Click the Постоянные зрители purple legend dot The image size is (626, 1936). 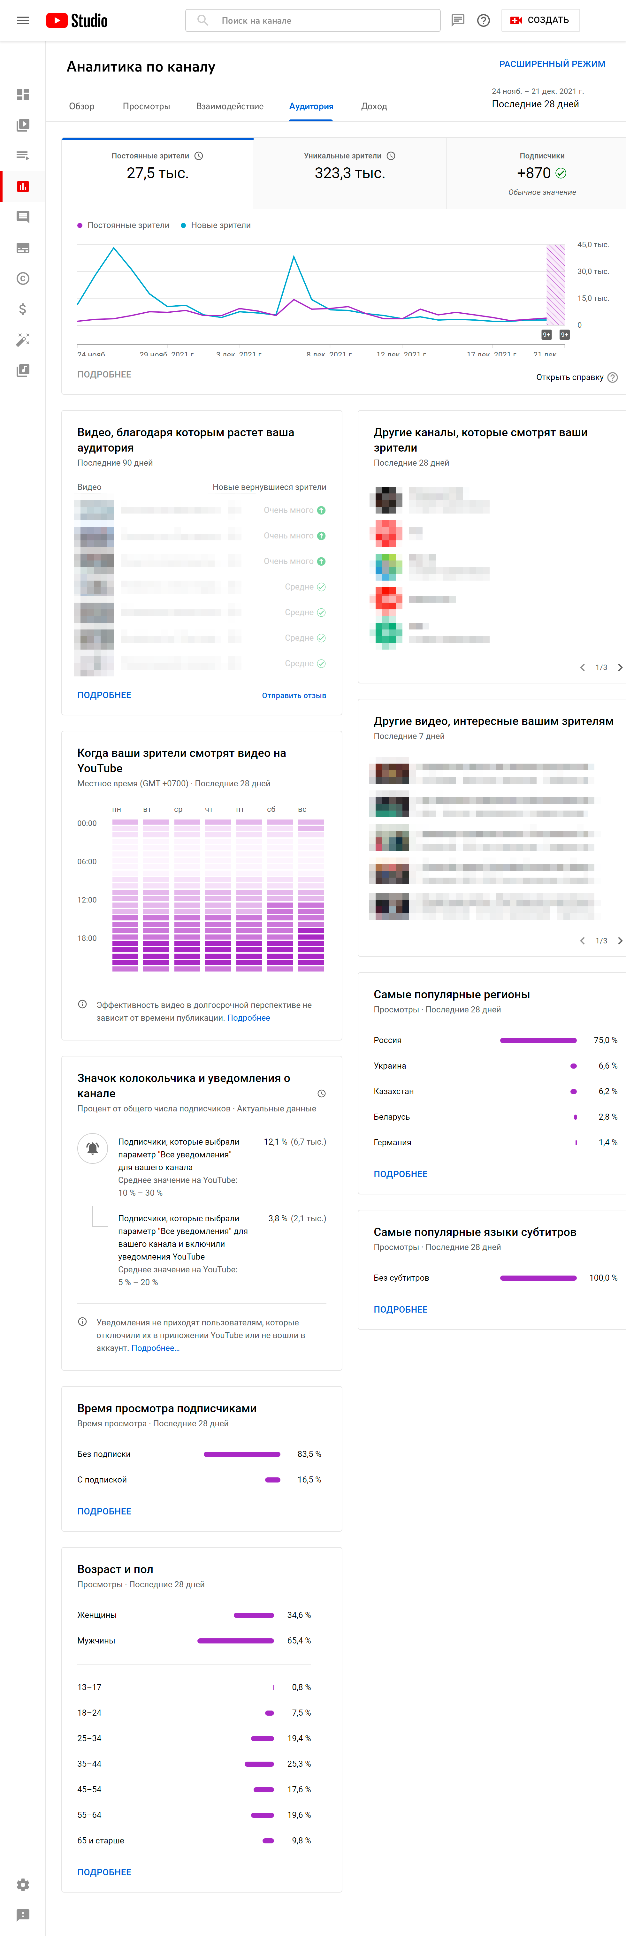click(80, 225)
